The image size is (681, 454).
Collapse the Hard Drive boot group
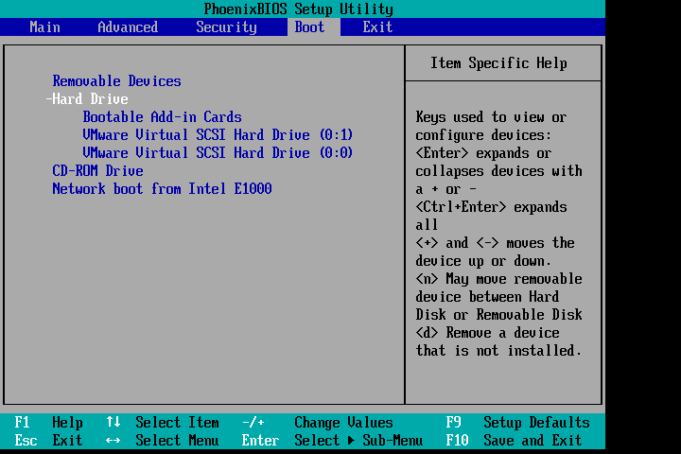(x=87, y=99)
